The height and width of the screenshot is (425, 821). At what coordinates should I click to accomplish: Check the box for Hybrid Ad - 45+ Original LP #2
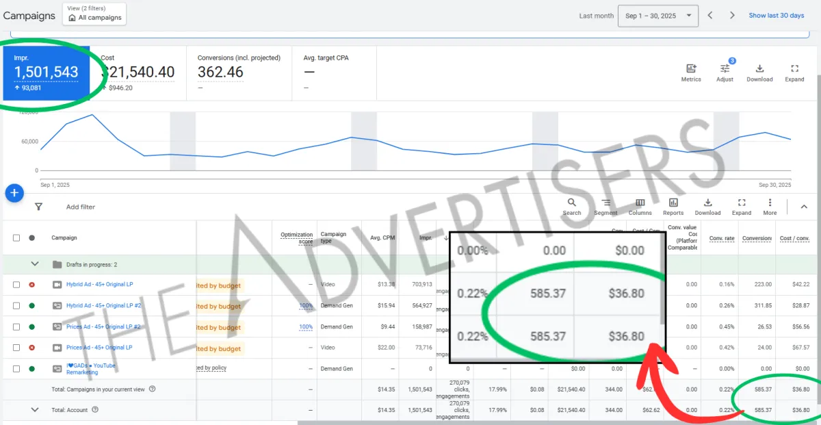pos(16,306)
